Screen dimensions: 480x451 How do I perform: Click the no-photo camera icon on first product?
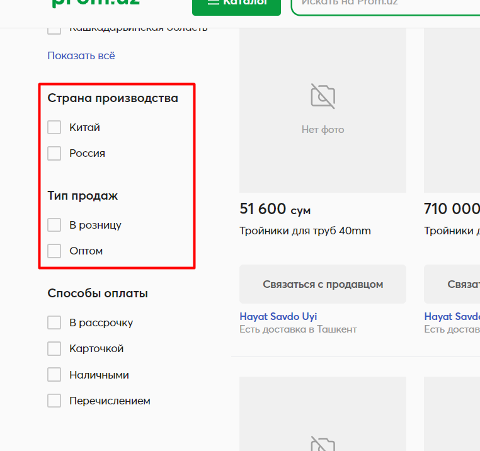click(323, 96)
